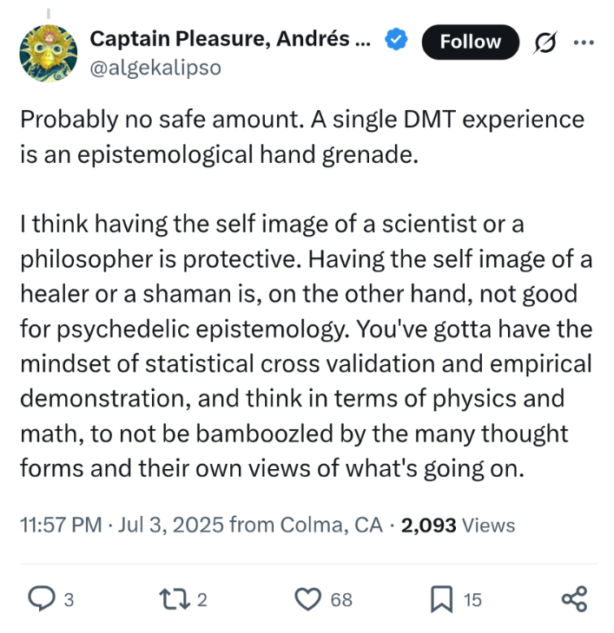Screen dimensions: 614x633
Task: Click the 11:57 PM timestamp
Action: pyautogui.click(x=61, y=525)
